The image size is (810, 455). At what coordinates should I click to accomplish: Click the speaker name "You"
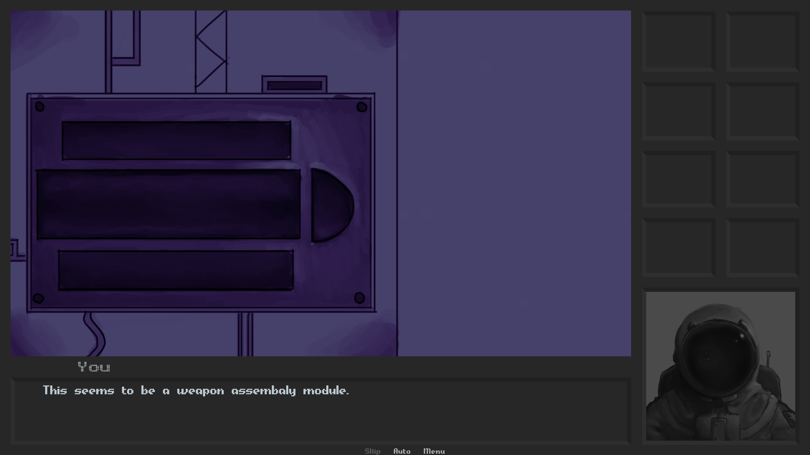94,367
